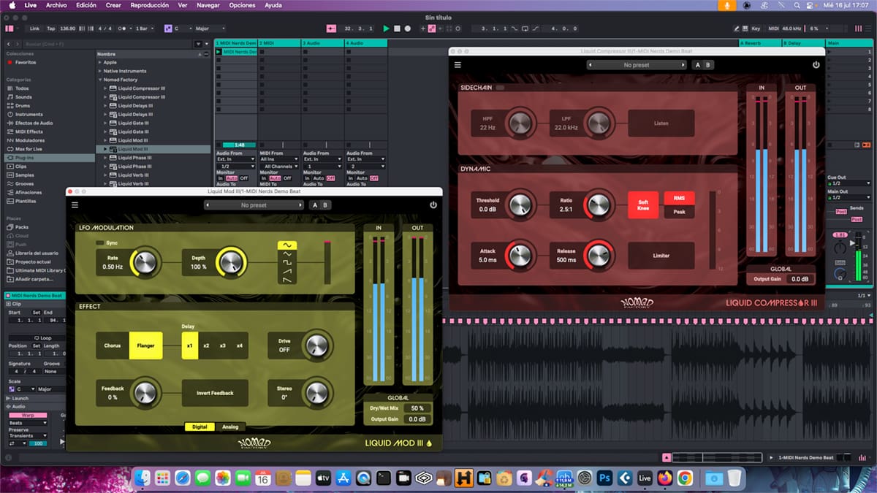Viewport: 877px width, 493px height.
Task: Go to next preset in Liquid Compressor III
Action: (x=683, y=65)
